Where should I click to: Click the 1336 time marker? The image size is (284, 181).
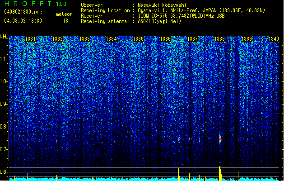(x=165, y=39)
